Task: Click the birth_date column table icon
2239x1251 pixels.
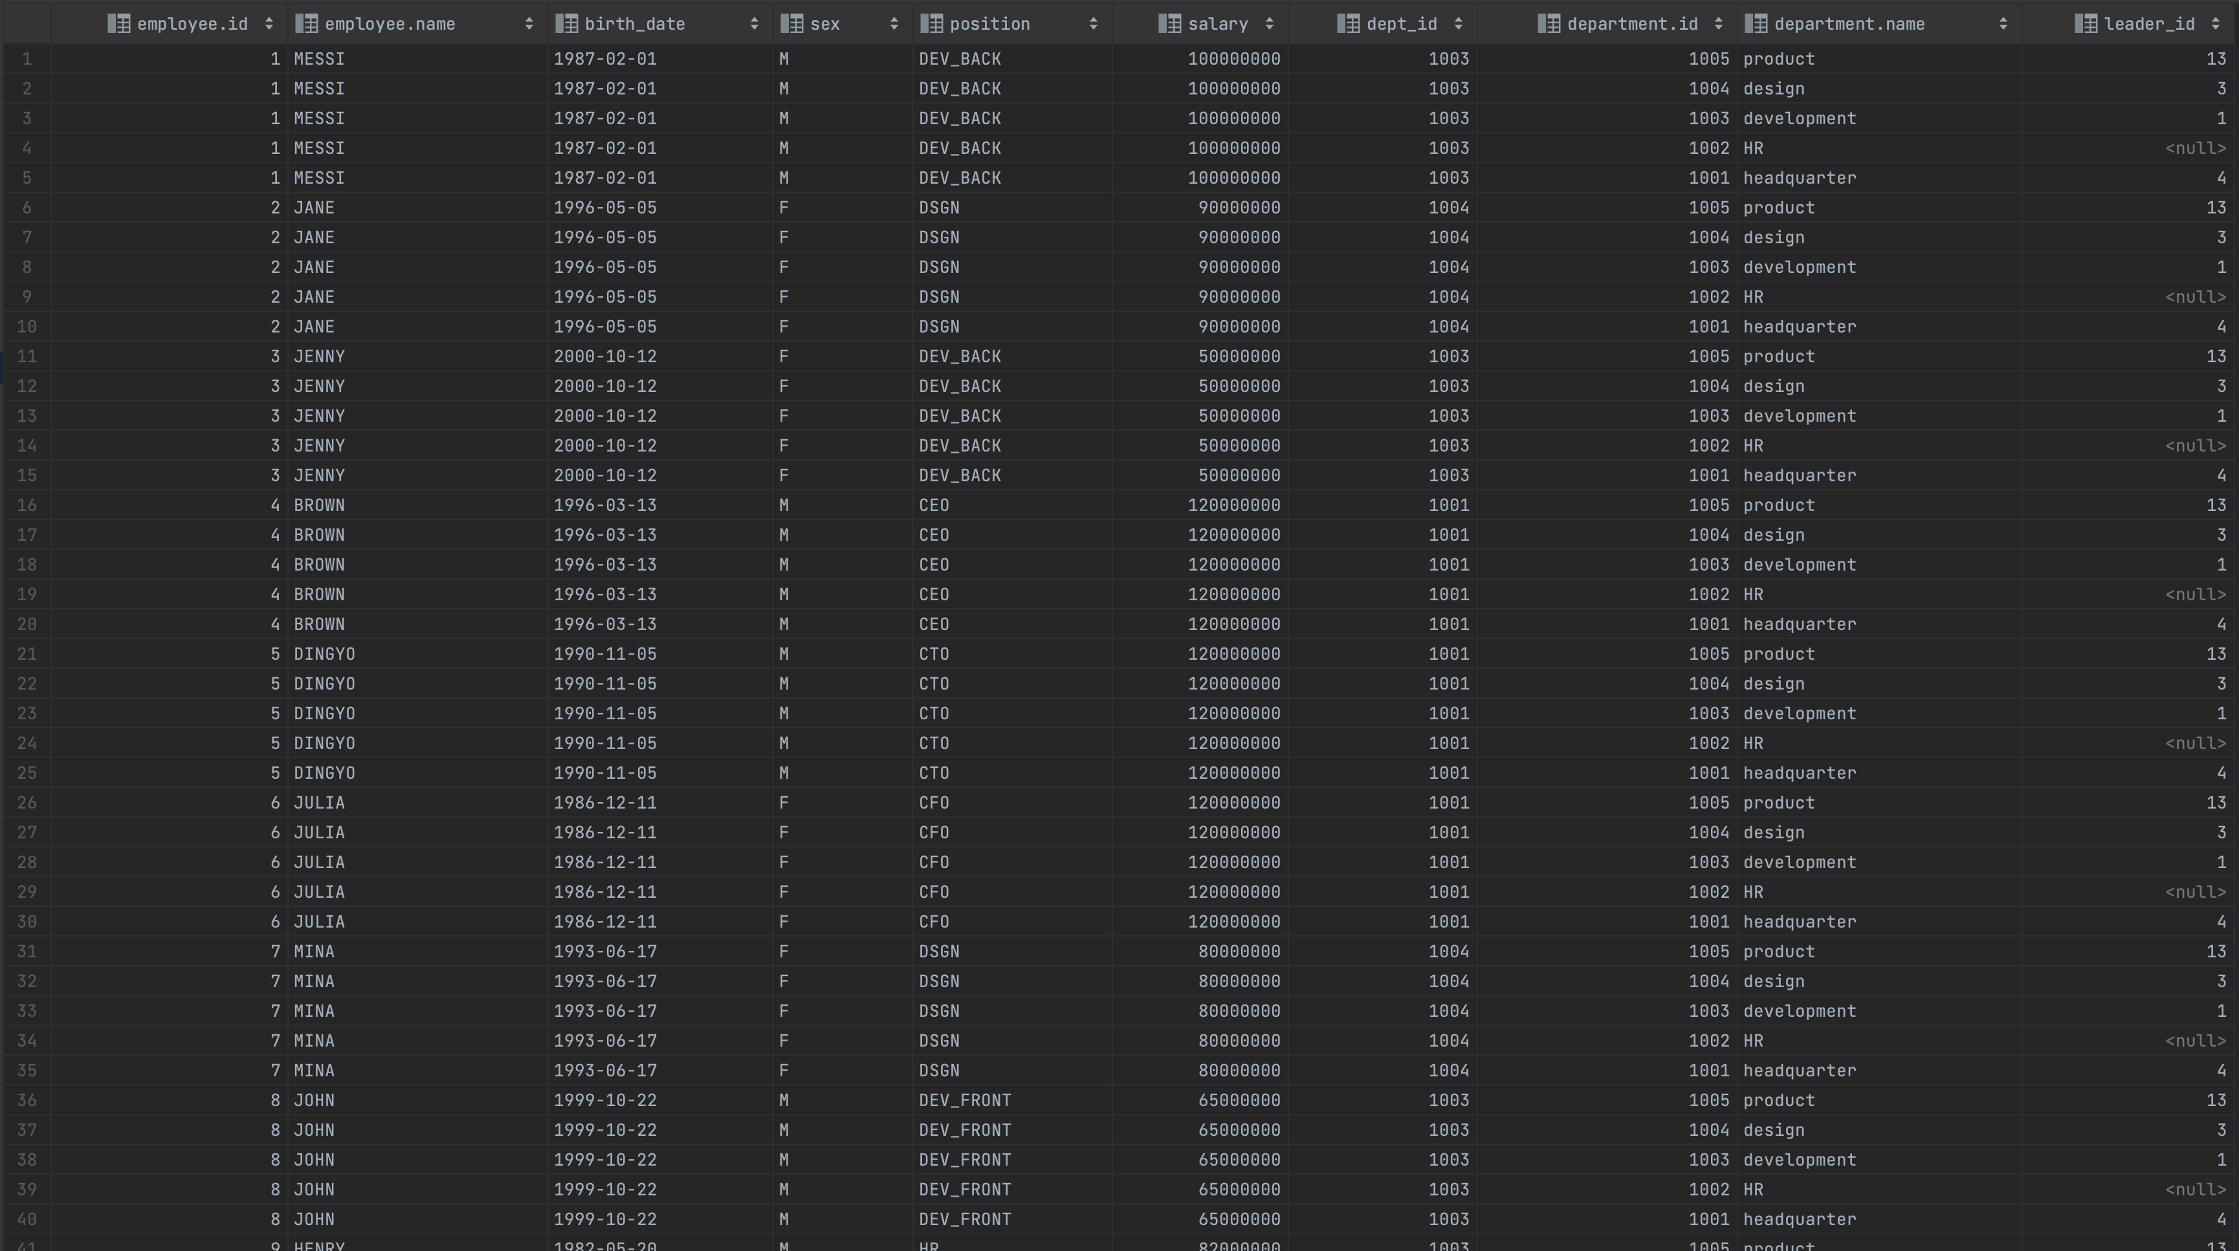Action: (x=566, y=23)
